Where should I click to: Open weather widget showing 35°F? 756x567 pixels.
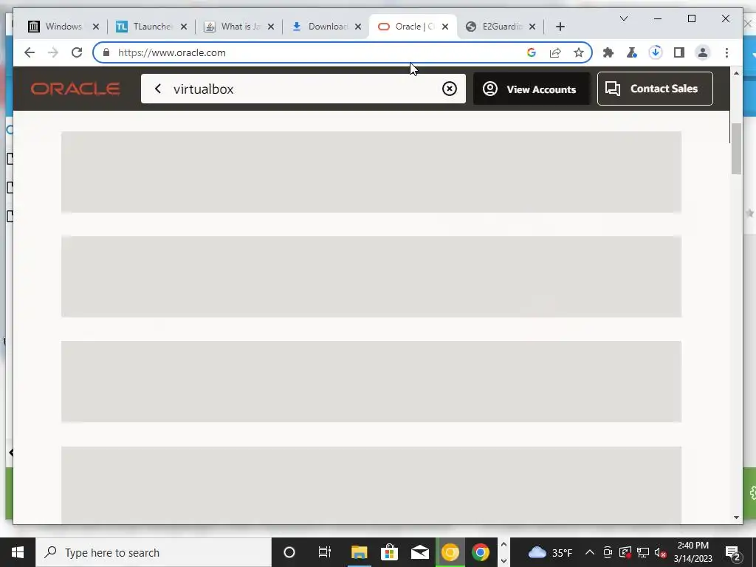(x=550, y=552)
